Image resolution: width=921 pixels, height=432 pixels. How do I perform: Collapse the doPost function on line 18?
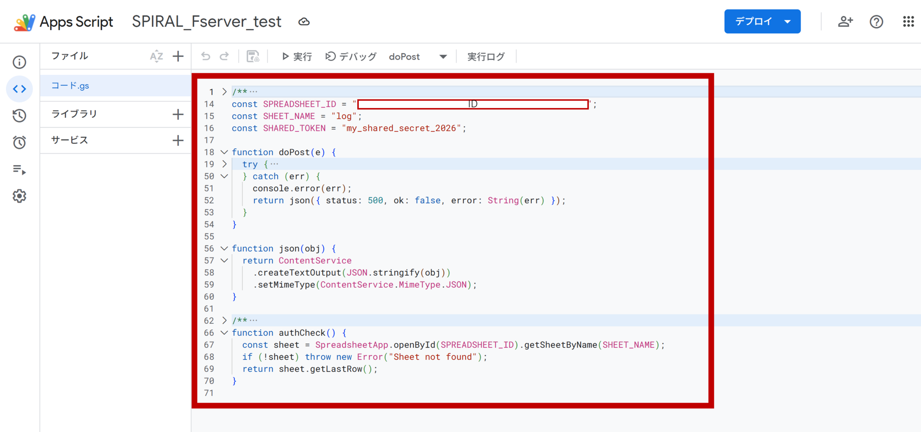pyautogui.click(x=224, y=152)
